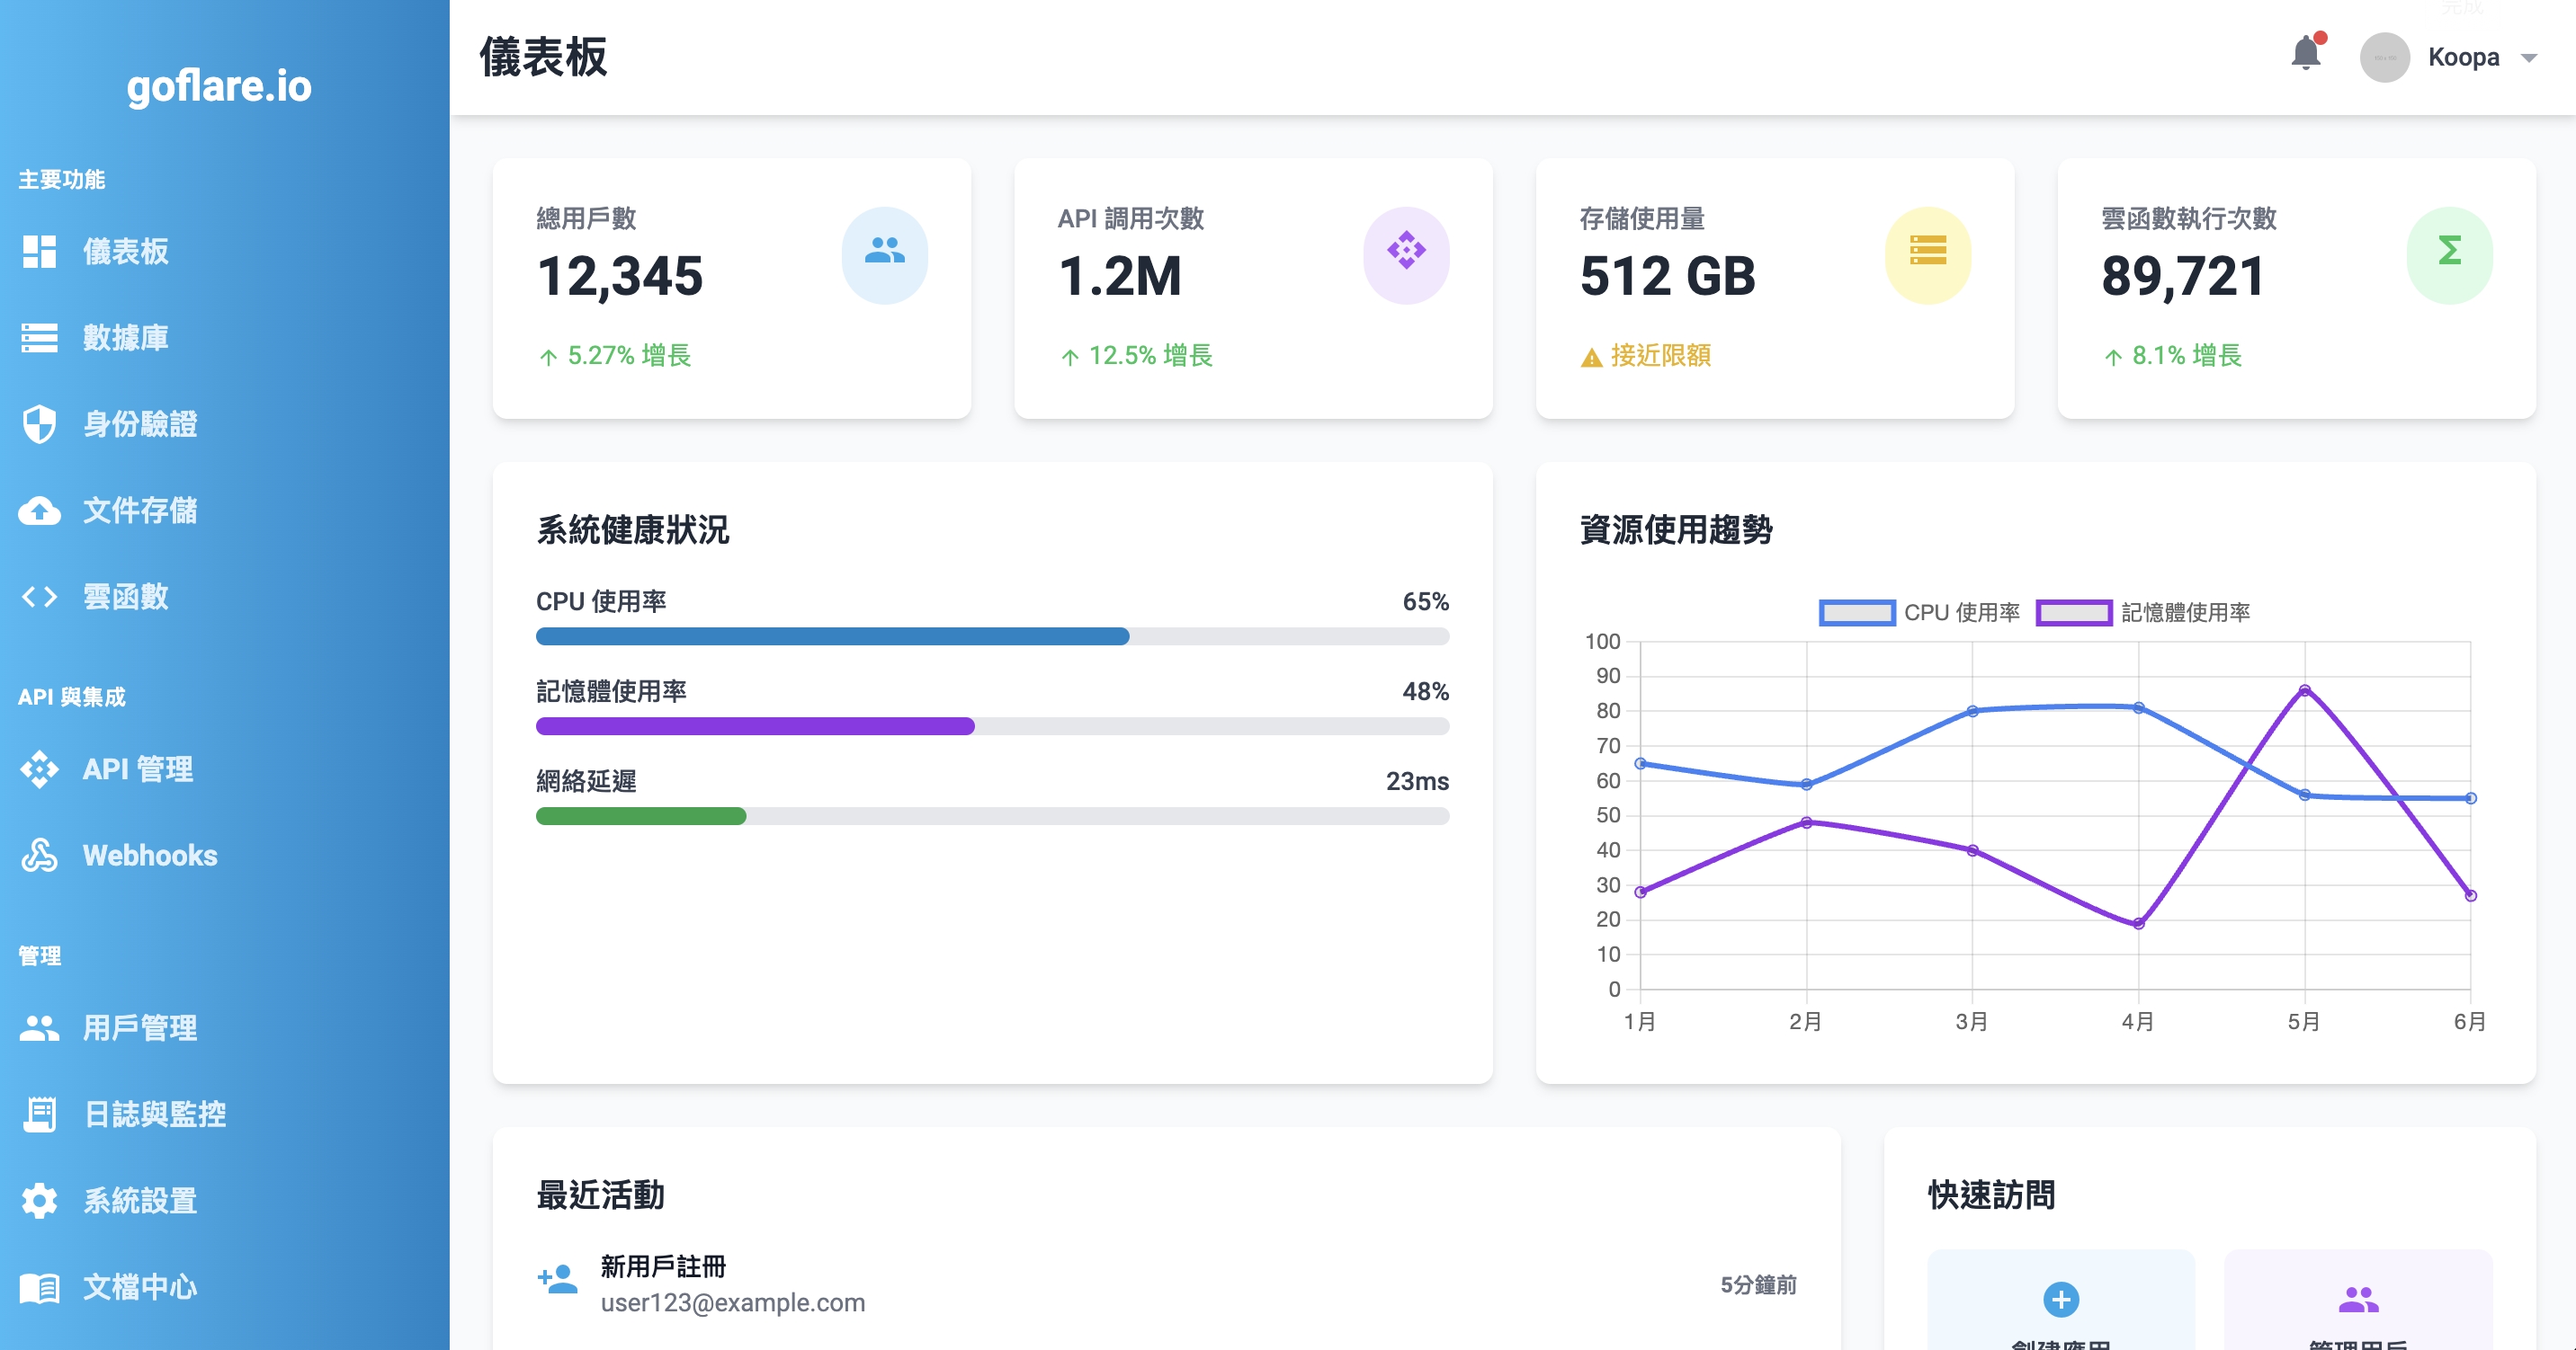The height and width of the screenshot is (1350, 2576).
Task: Expand the Koopa user dropdown arrow
Action: coord(2529,58)
